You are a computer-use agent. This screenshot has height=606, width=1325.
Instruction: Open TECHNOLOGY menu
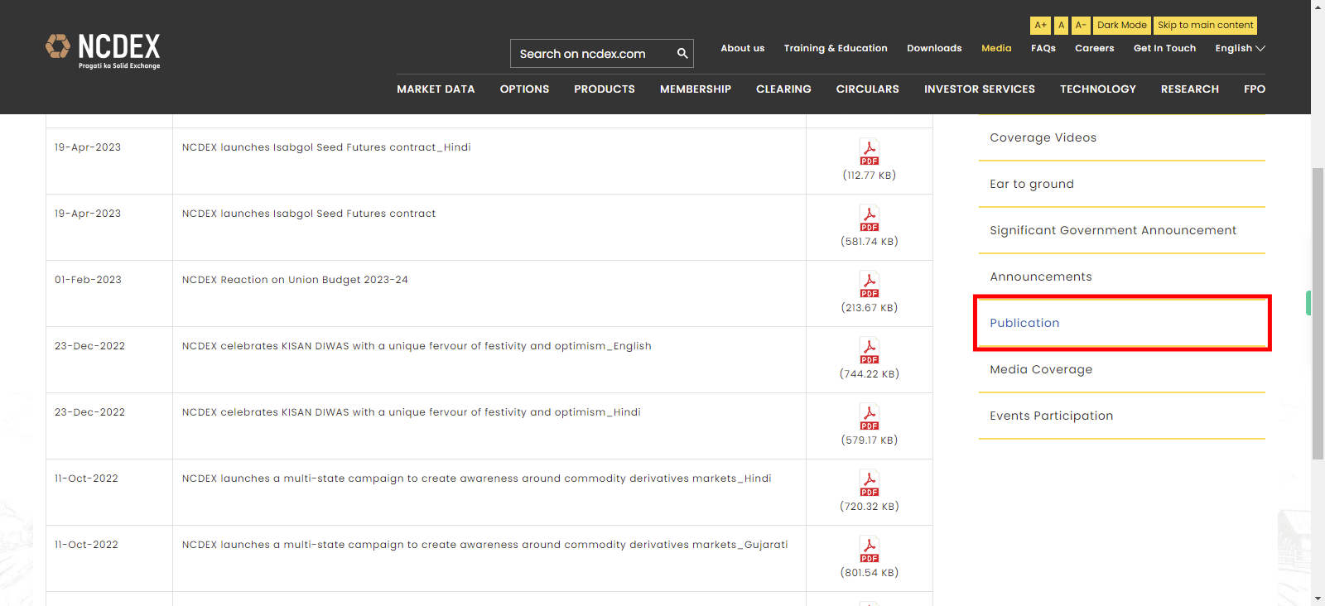coord(1098,89)
